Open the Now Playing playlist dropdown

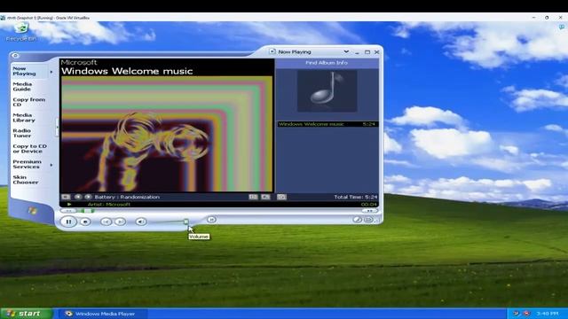pyautogui.click(x=346, y=51)
